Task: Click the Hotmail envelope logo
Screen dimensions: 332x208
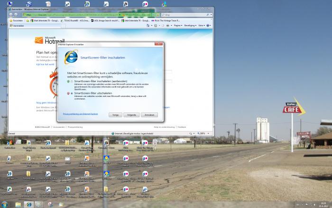Action: pyautogui.click(x=39, y=40)
